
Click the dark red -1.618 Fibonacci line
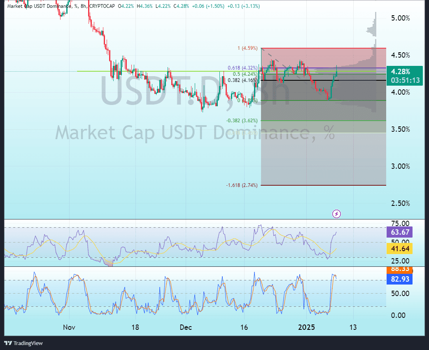(324, 185)
